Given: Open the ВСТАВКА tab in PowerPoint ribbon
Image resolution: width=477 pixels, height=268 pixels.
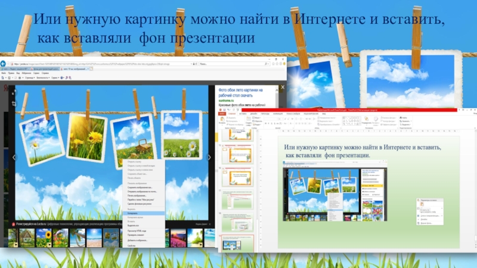Looking at the screenshot, I should [x=243, y=114].
